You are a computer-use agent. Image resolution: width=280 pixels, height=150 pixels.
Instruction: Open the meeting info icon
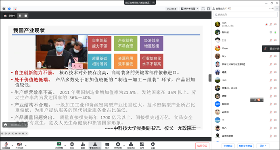click(x=4, y=9)
